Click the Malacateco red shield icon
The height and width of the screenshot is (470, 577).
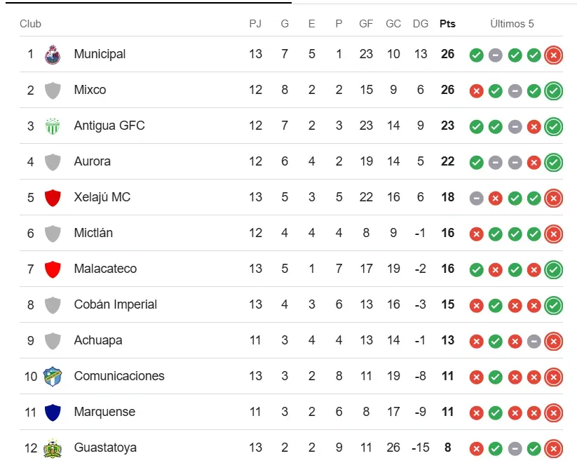point(53,269)
